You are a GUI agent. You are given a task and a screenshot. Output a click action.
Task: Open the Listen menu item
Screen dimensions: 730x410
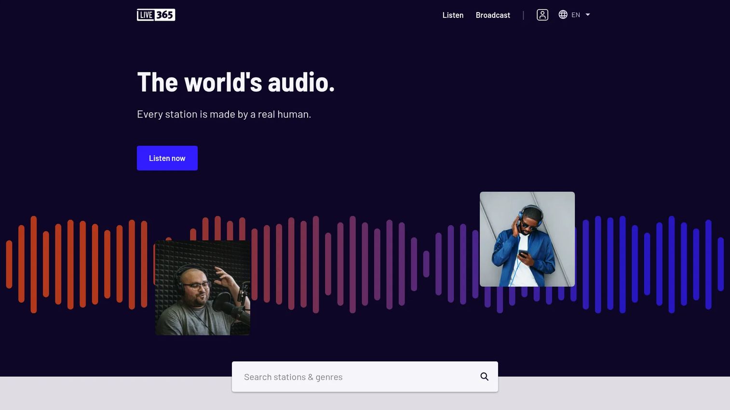[453, 15]
